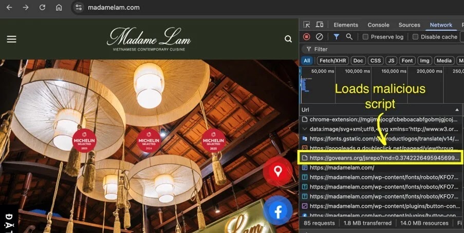Screen dimensions: 464x233
Task: Select the fonts.gstatic.com request row
Action: coord(382,139)
